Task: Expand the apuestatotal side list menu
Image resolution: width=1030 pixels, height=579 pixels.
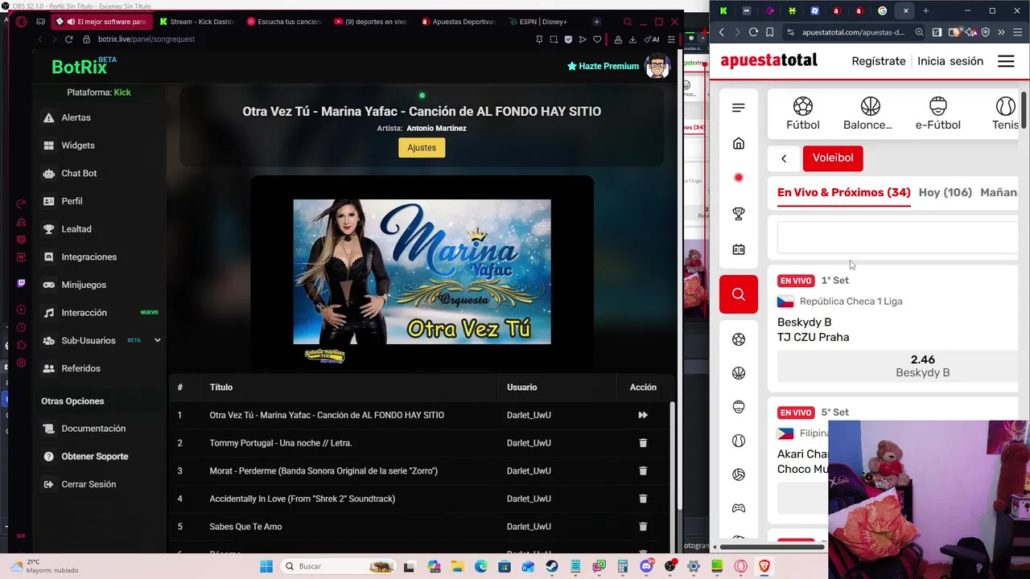Action: click(x=739, y=108)
